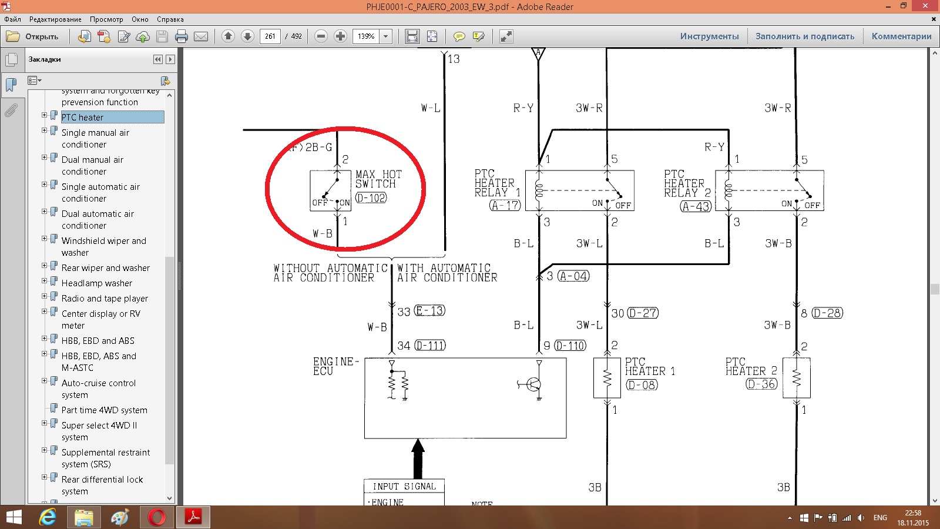Go to previous page with up arrow
Screen dimensions: 940x529
229,36
